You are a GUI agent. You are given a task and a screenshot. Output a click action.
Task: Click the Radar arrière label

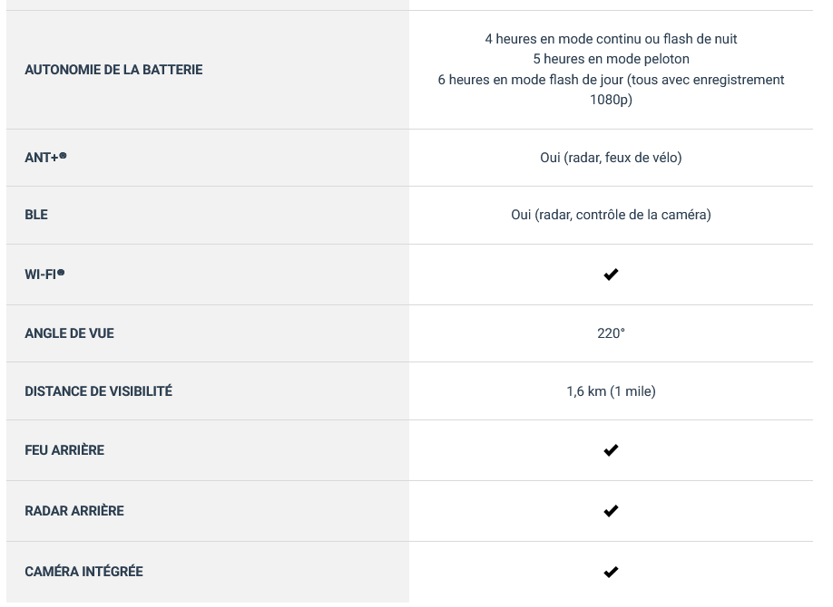(x=74, y=510)
